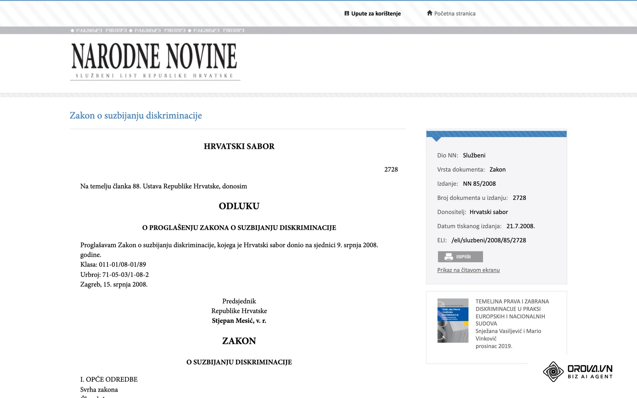Viewport: 637px width, 398px height.
Task: Click the Izdanje value NN 85/2008
Action: point(479,184)
